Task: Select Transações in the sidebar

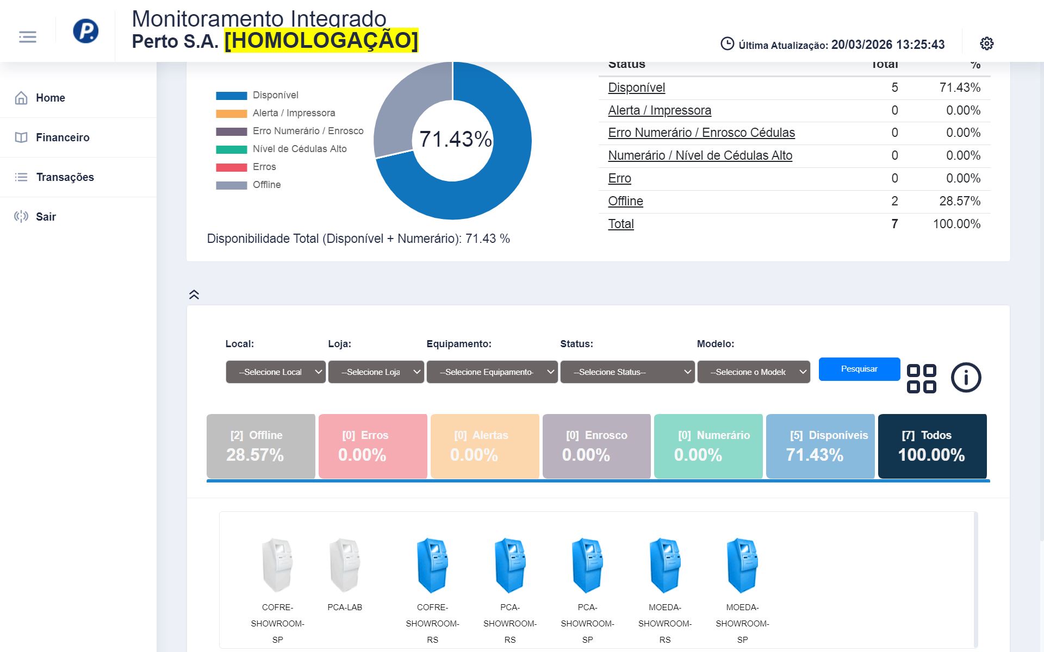Action: coord(65,177)
